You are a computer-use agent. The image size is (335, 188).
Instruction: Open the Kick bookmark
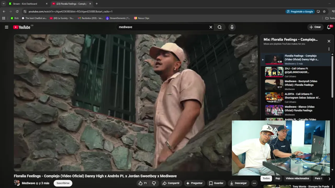point(15,18)
